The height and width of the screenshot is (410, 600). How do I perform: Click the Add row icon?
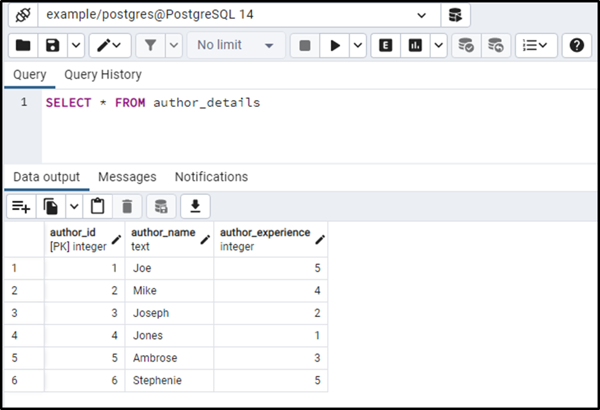tap(21, 207)
